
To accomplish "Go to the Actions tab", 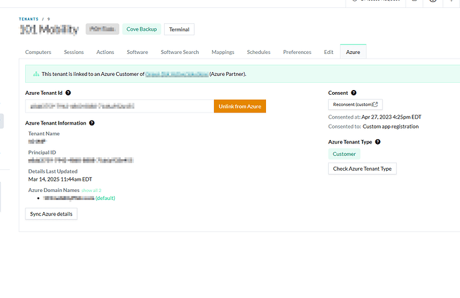I will (x=105, y=52).
